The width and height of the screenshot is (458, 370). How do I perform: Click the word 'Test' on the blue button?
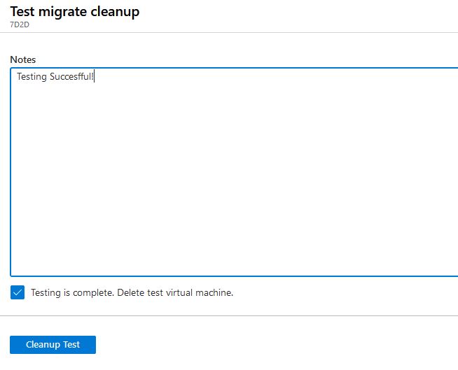point(71,345)
